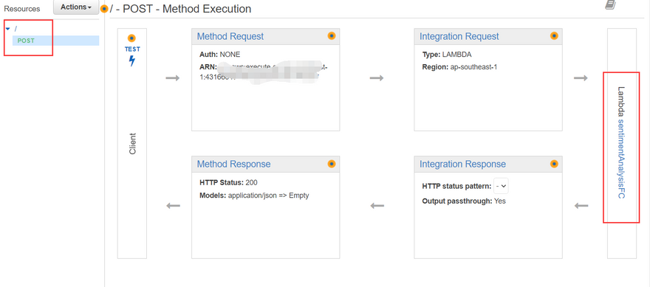Open the Integration Response settings
The image size is (650, 287).
462,164
